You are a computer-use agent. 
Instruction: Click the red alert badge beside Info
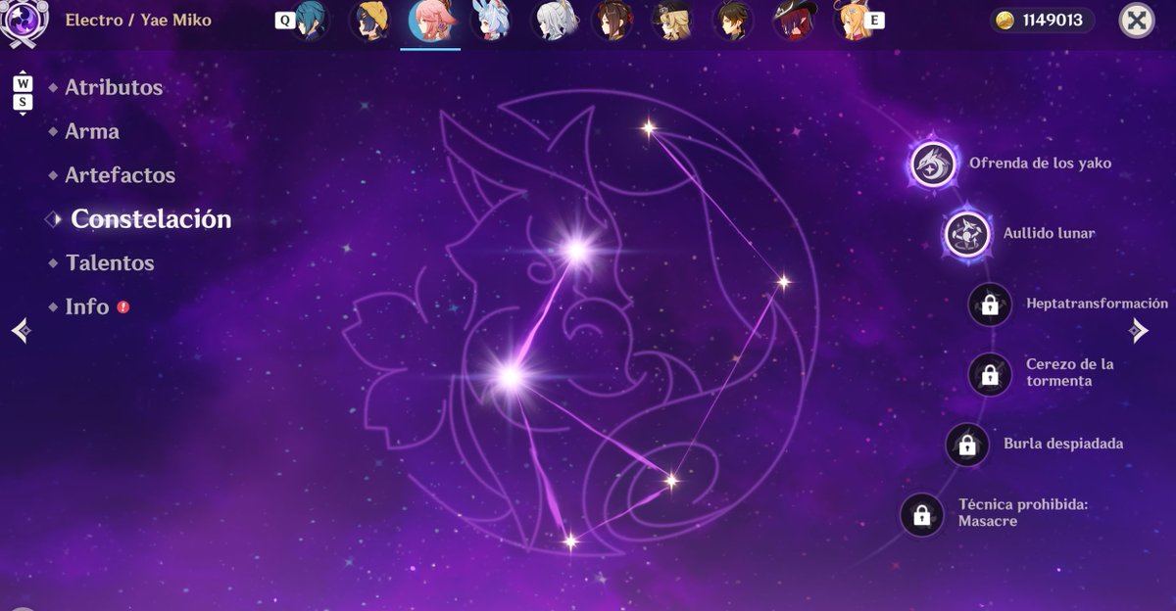(x=123, y=306)
